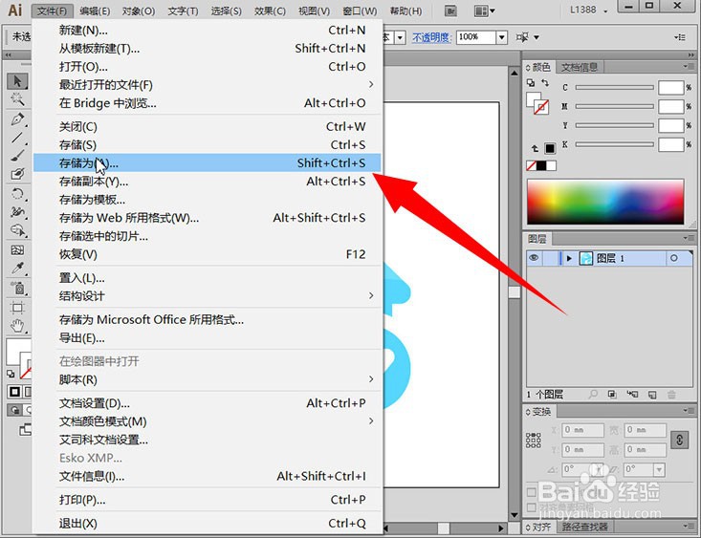
Task: Select the Magic Wand tool
Action: 17,99
